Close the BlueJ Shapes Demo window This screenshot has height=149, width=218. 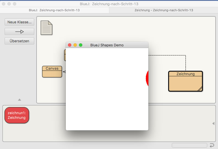click(70, 45)
